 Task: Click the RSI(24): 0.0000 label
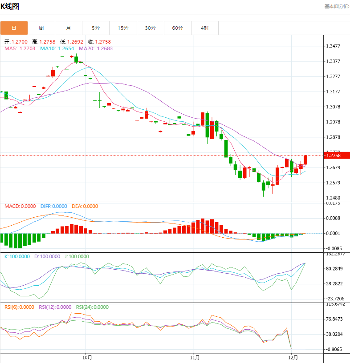[92, 307]
